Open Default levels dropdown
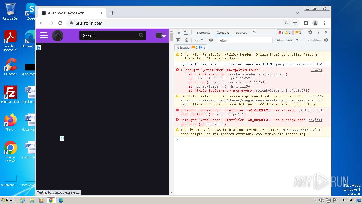This screenshot has width=362, height=204. click(286, 40)
